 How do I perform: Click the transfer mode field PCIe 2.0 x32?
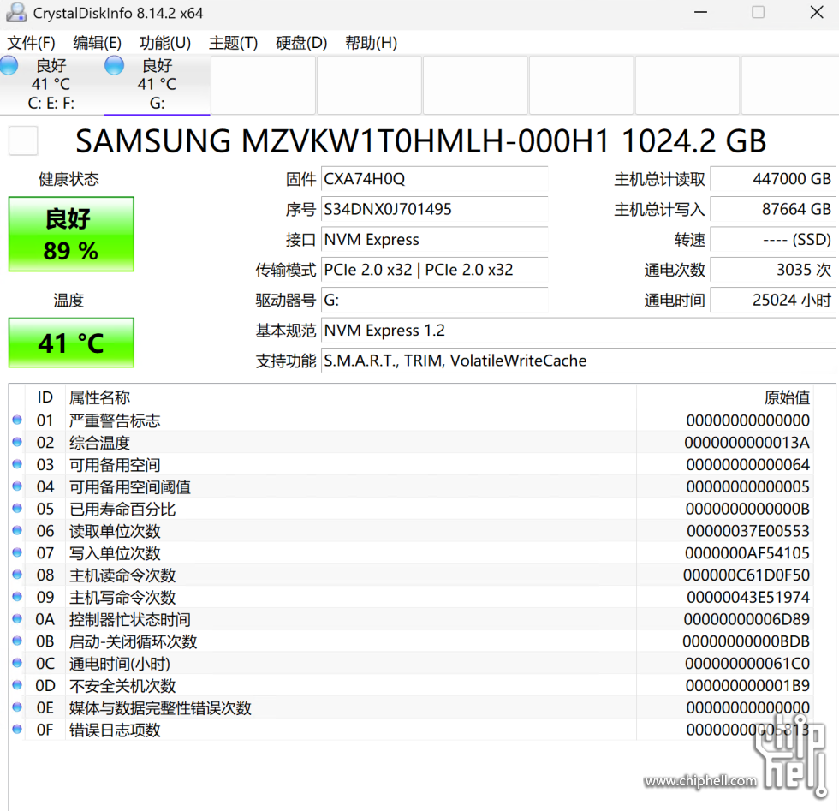(x=435, y=270)
